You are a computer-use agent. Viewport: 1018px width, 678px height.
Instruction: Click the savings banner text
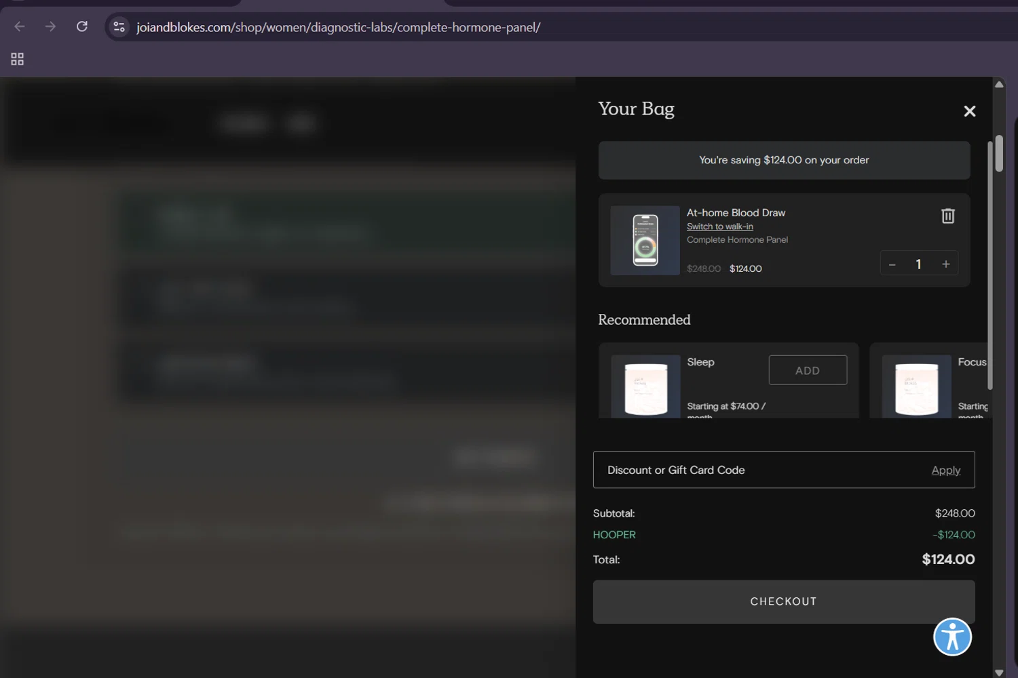tap(784, 160)
